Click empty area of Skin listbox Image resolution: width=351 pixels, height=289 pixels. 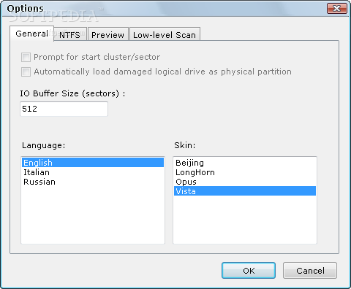click(245, 220)
